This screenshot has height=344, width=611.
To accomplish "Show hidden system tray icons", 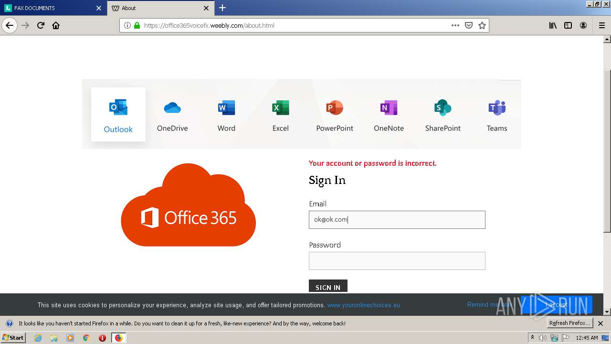I will 532,338.
